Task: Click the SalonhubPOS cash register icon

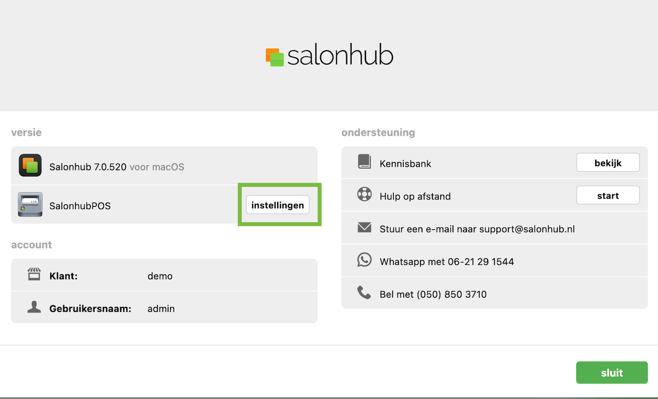Action: click(x=30, y=204)
